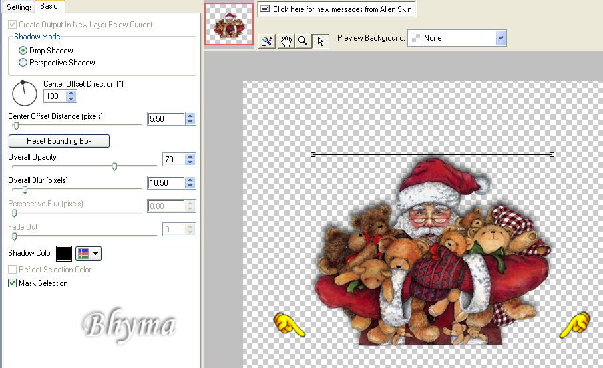
Task: Toggle Reflect Selection Color checkbox
Action: click(x=12, y=269)
